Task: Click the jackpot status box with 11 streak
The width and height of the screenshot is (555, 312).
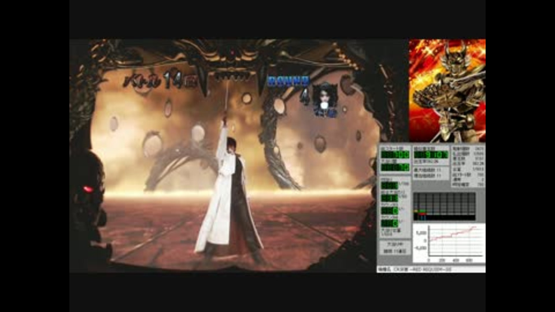Action: [x=395, y=248]
